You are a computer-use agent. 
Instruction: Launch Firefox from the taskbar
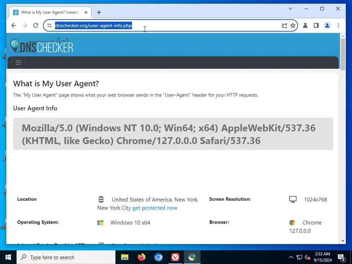[141, 257]
